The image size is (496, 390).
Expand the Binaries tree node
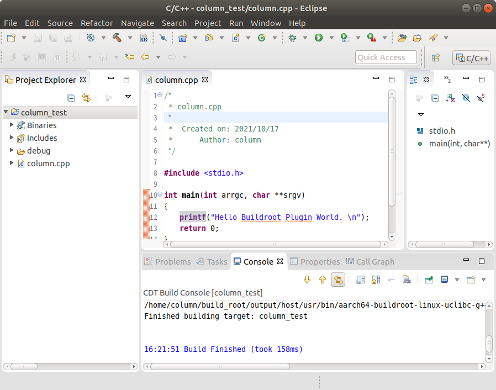[x=12, y=125]
